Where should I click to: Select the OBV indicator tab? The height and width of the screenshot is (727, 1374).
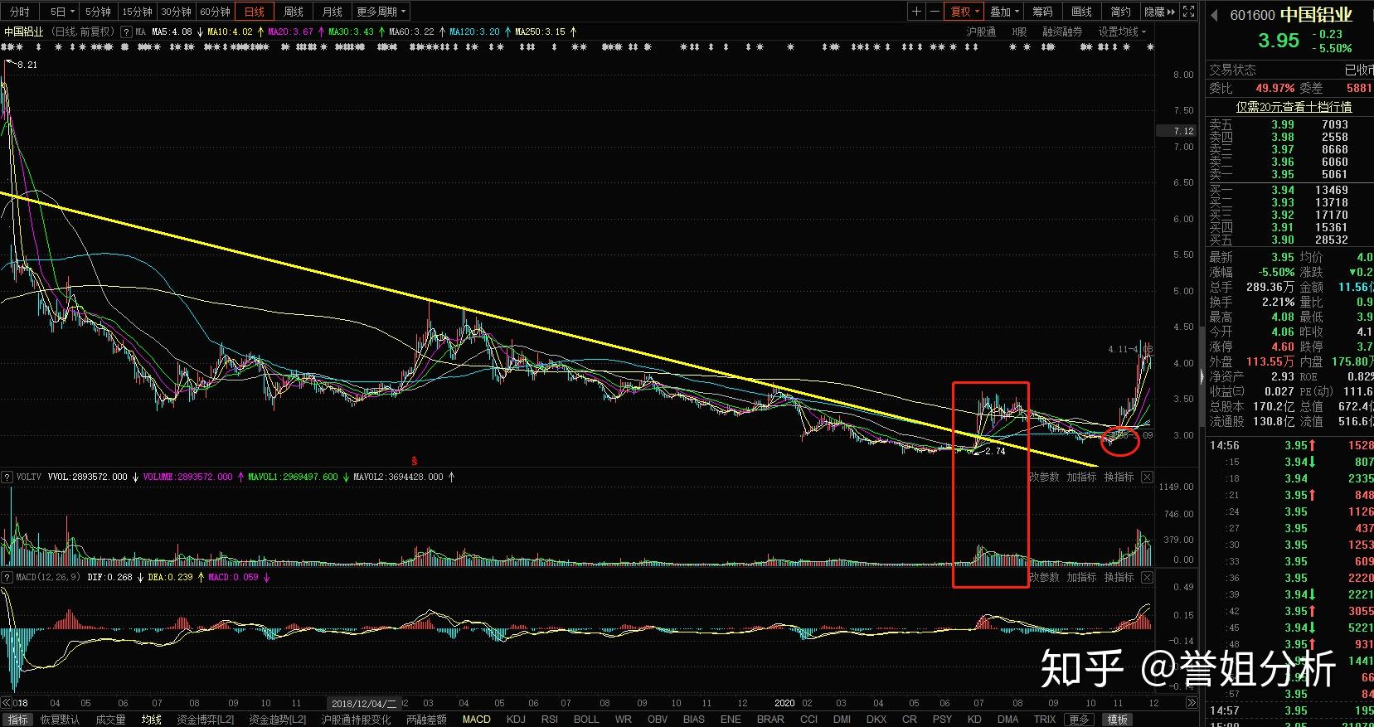pos(658,720)
